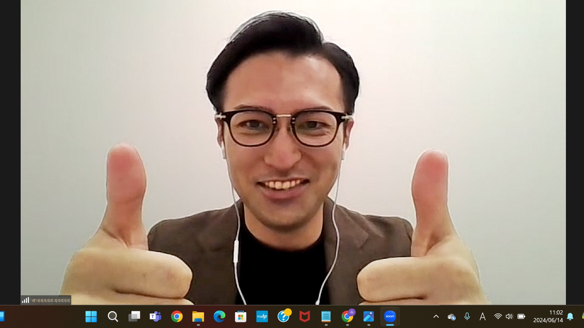Viewport: 584px width, 328px height.
Task: Open the clock and date showing 11:02
Action: (548, 316)
